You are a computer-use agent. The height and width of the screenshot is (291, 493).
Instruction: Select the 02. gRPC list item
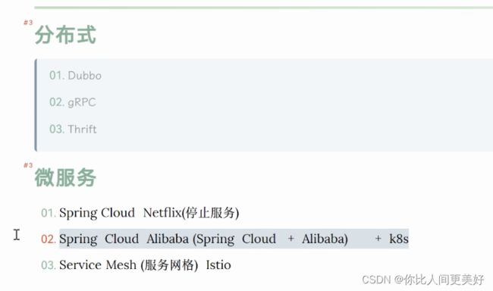click(73, 102)
